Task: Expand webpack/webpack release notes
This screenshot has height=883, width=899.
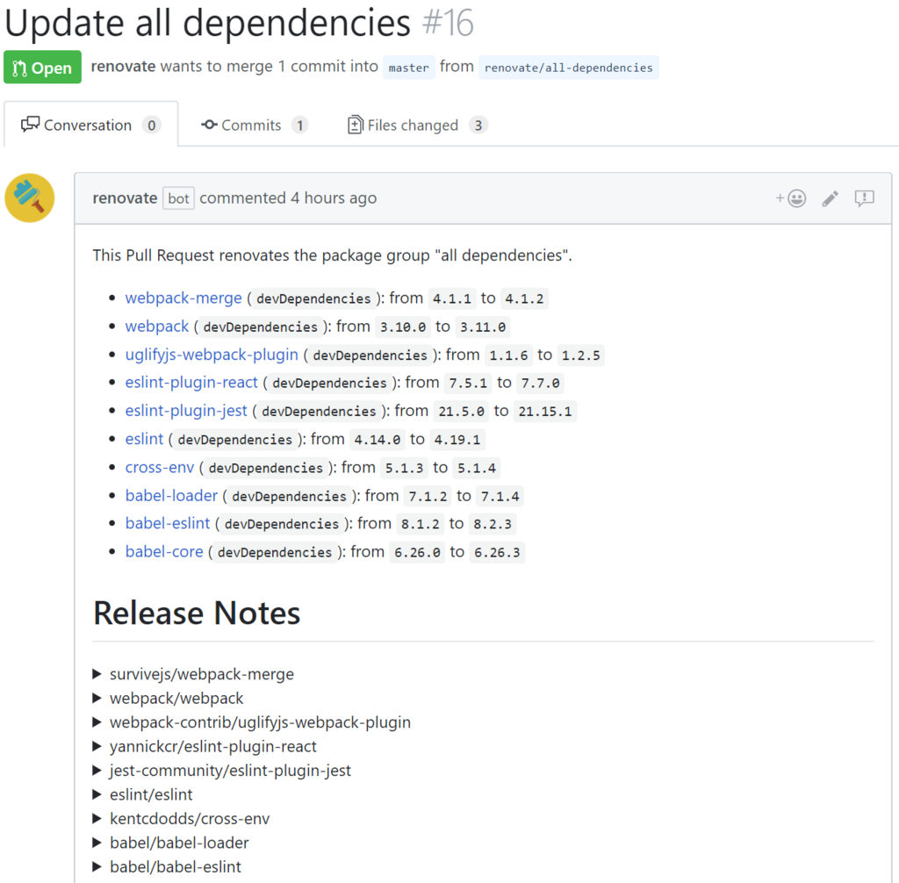Action: tap(168, 698)
